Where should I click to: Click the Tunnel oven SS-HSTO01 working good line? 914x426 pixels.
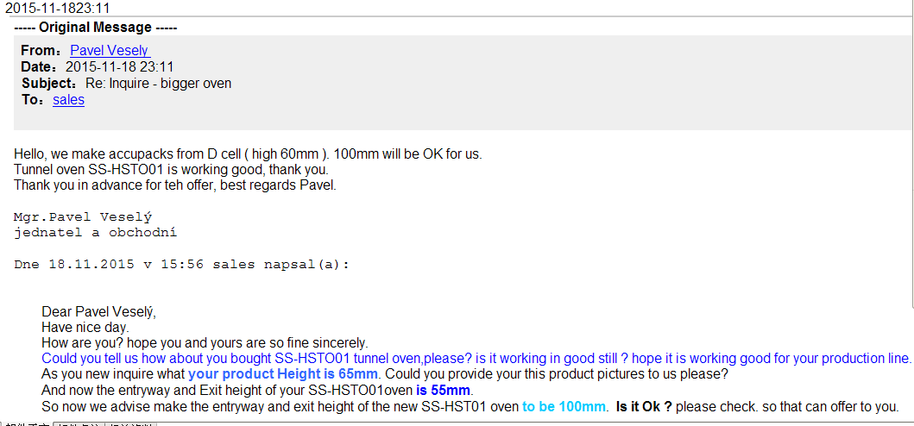[171, 170]
